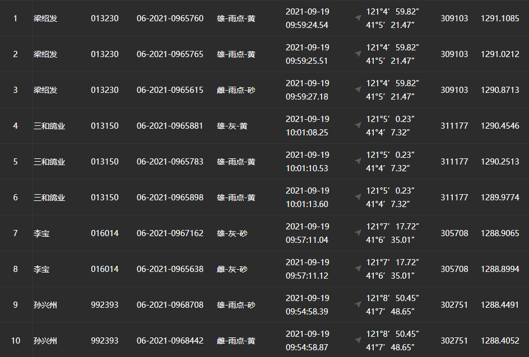Click speed value 1291.1085
This screenshot has height=357, width=529.
(500, 18)
